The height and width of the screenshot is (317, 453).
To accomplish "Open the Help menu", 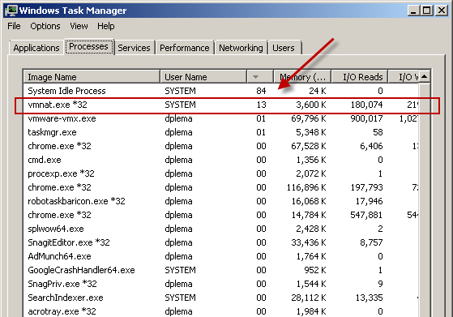I will coord(105,26).
